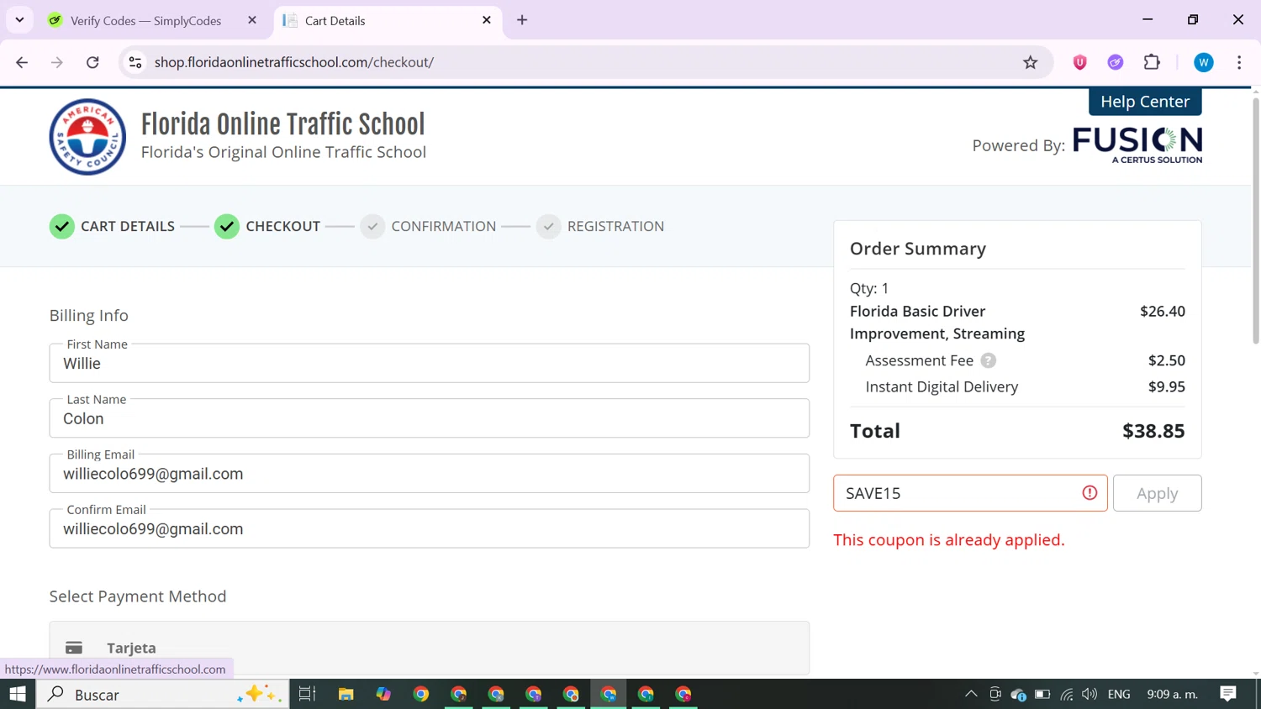Image resolution: width=1261 pixels, height=709 pixels.
Task: Go to CART DETAILS step
Action: [128, 227]
